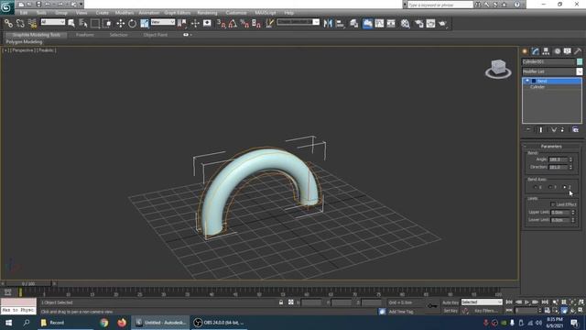This screenshot has height=330, width=586.
Task: Toggle Show End Result button
Action: tap(540, 129)
